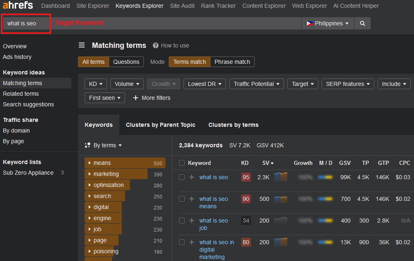Add 'what is seo means' using plus icon
414x261 pixels.
pyautogui.click(x=192, y=199)
